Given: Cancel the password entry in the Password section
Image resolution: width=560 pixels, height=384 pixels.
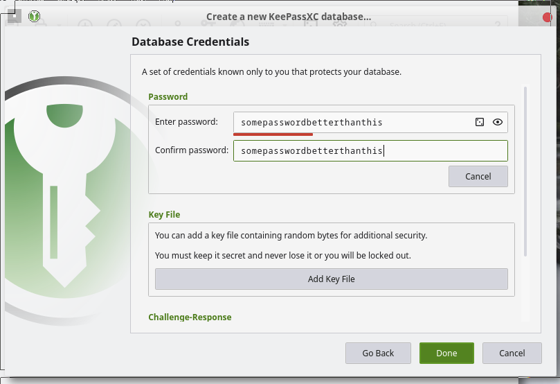Looking at the screenshot, I should click(x=478, y=176).
